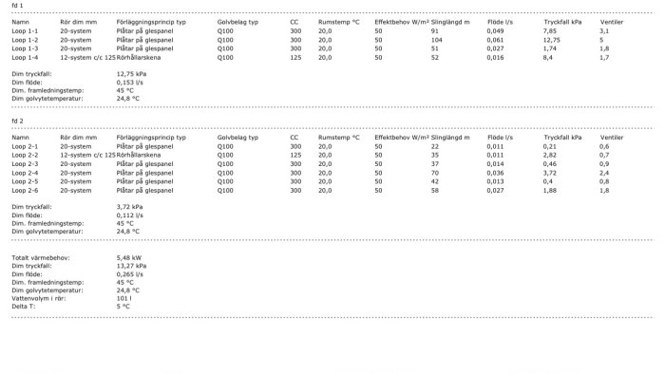Click the 'Vattenvolym i rör:' label
This screenshot has height=374, width=665.
click(39, 299)
